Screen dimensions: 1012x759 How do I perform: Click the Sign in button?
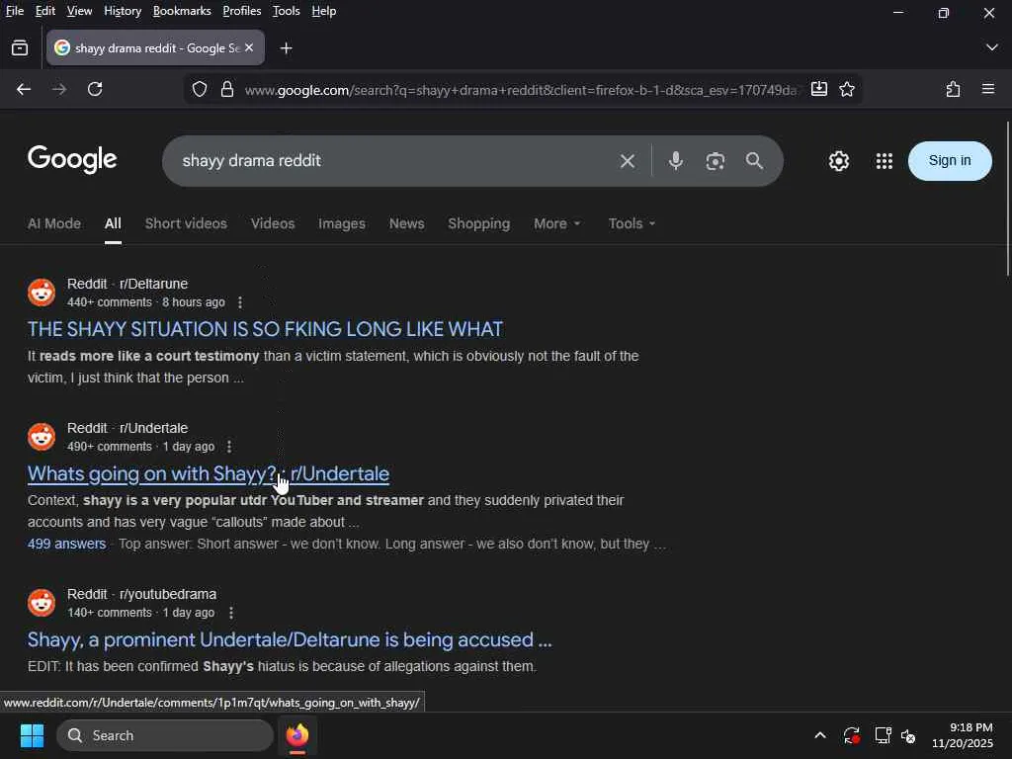pyautogui.click(x=950, y=161)
